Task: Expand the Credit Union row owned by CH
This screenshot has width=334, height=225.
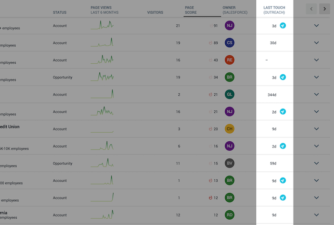Action: click(316, 128)
